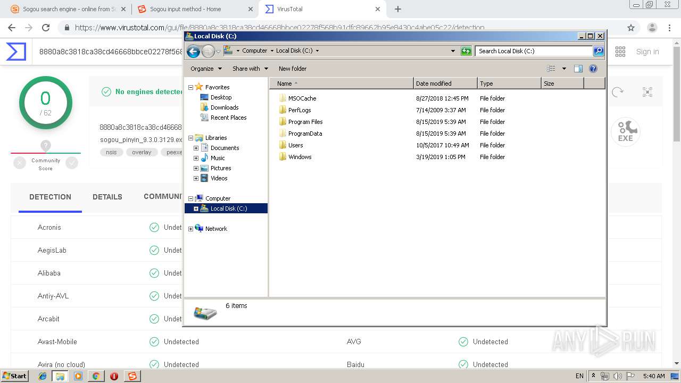Launch Internet Explorer from taskbar
Image resolution: width=681 pixels, height=383 pixels.
43,376
